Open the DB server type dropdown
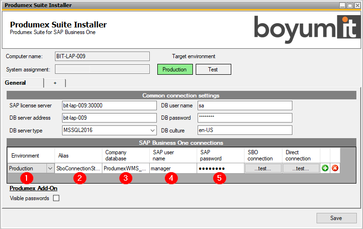363x229 pixels. pos(152,130)
